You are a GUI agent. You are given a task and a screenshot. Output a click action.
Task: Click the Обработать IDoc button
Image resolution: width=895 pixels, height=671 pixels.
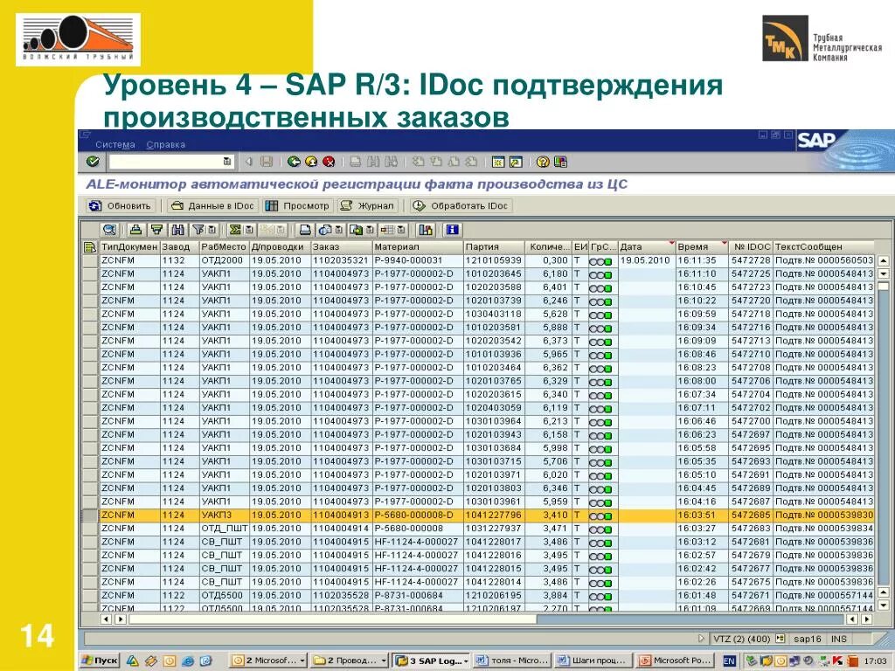pos(461,206)
